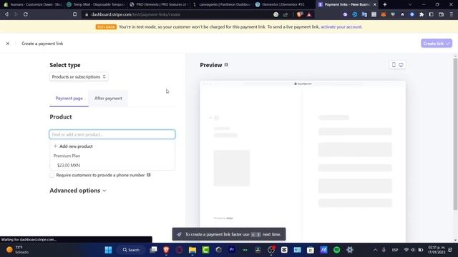Click the share icon in the address bar
Viewport: 458px width, 257px height.
coord(286,14)
